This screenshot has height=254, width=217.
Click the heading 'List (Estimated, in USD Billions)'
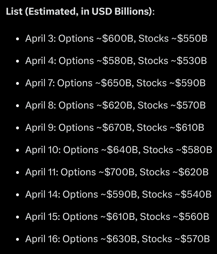[x=80, y=11]
